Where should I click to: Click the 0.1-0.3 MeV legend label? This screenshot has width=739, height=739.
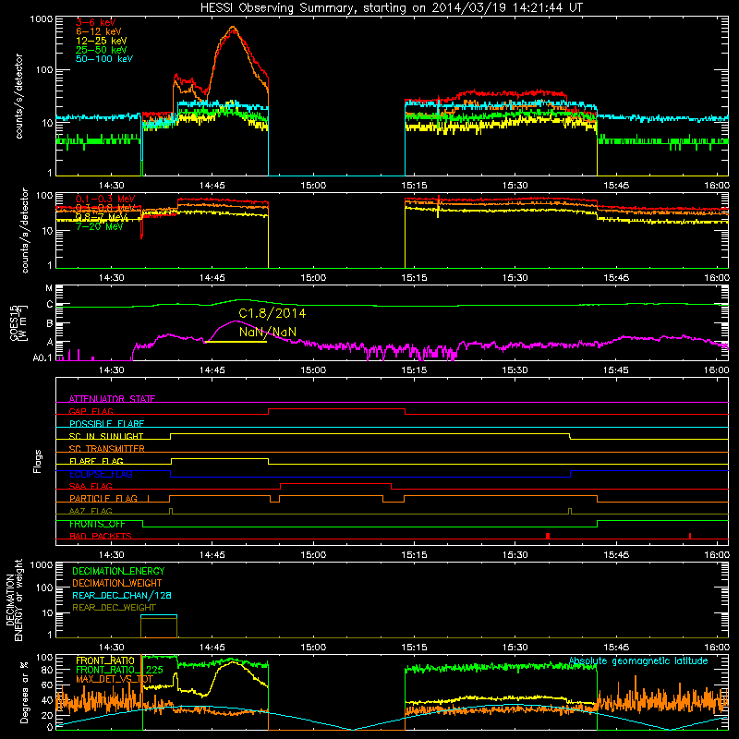point(105,199)
